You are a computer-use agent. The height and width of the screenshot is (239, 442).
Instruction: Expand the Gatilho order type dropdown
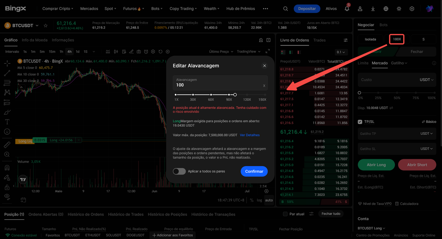coord(399,63)
